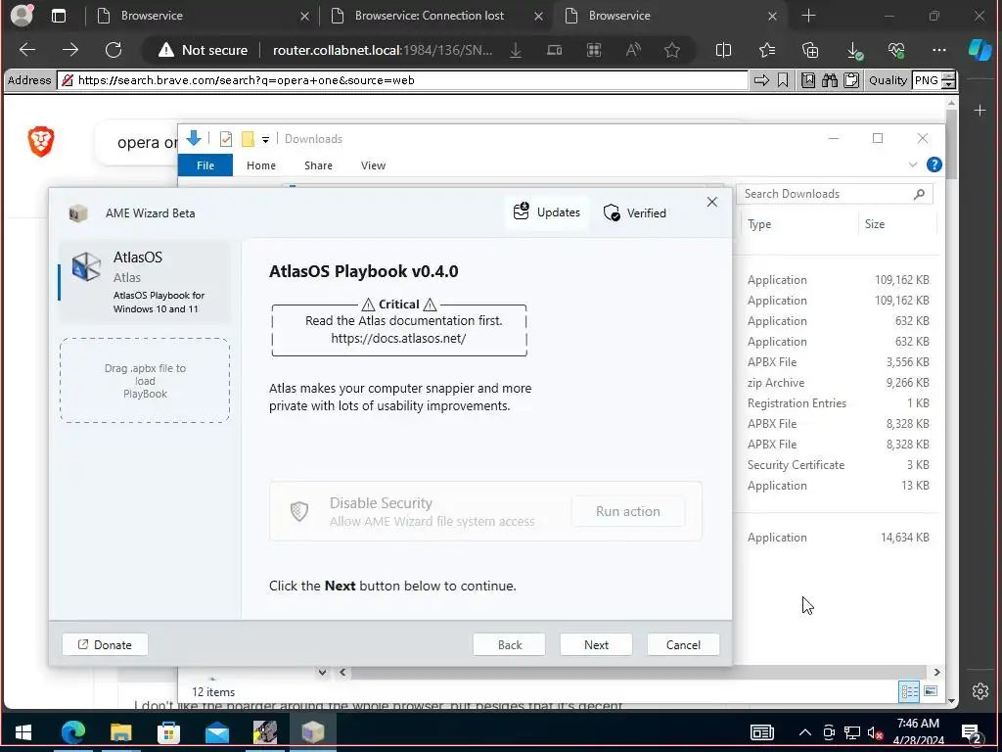
Task: Open Edge Read aloud icon
Action: point(633,50)
